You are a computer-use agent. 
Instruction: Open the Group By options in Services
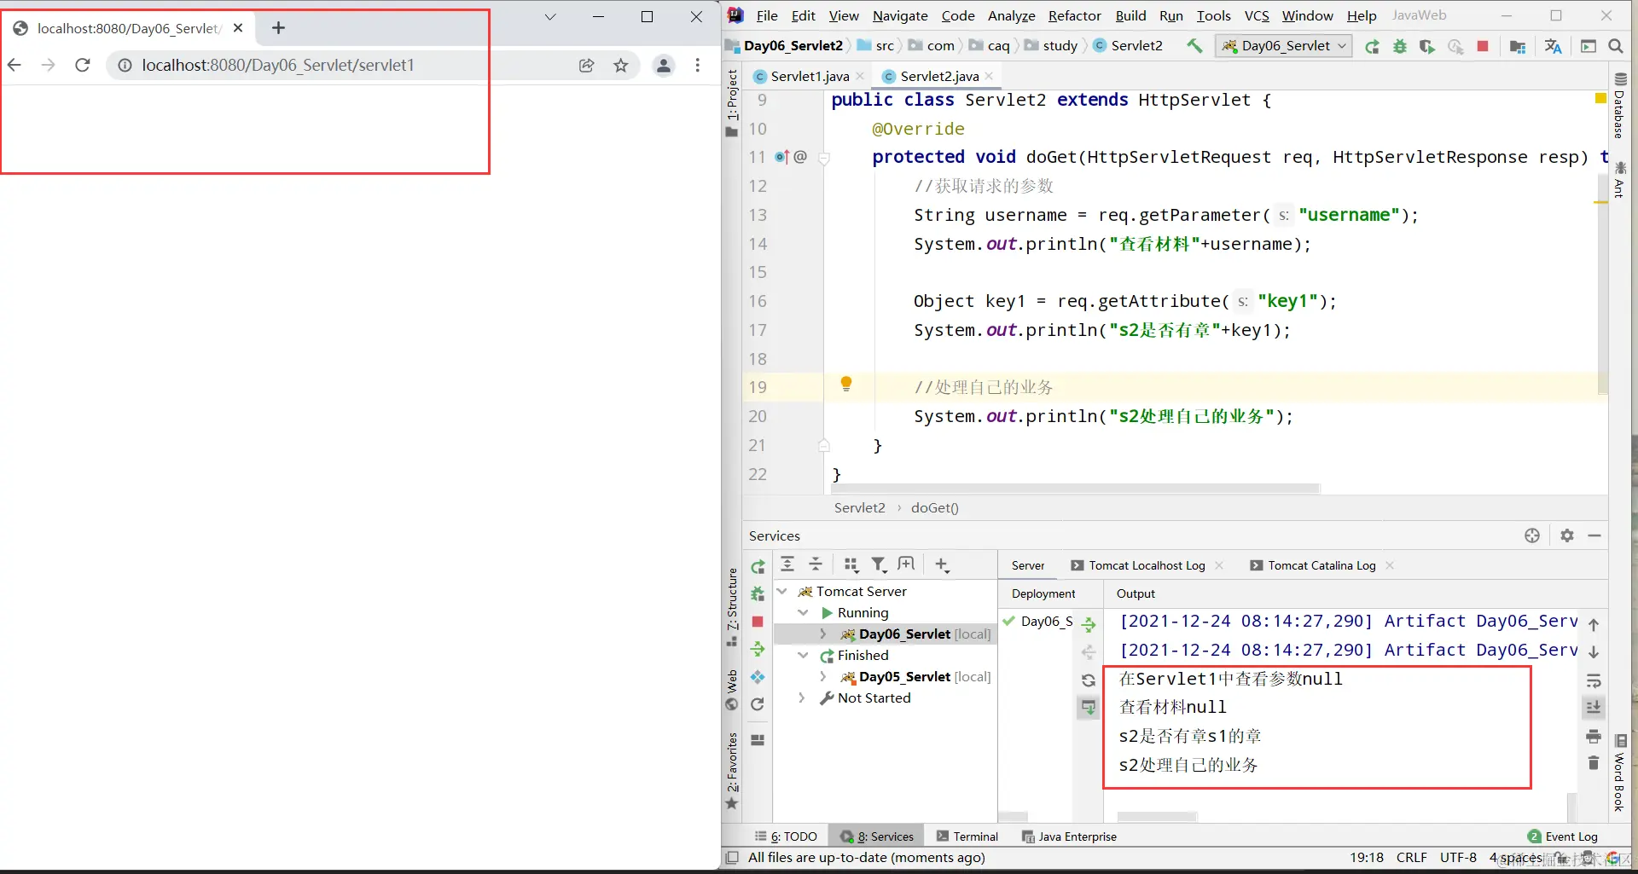point(851,564)
